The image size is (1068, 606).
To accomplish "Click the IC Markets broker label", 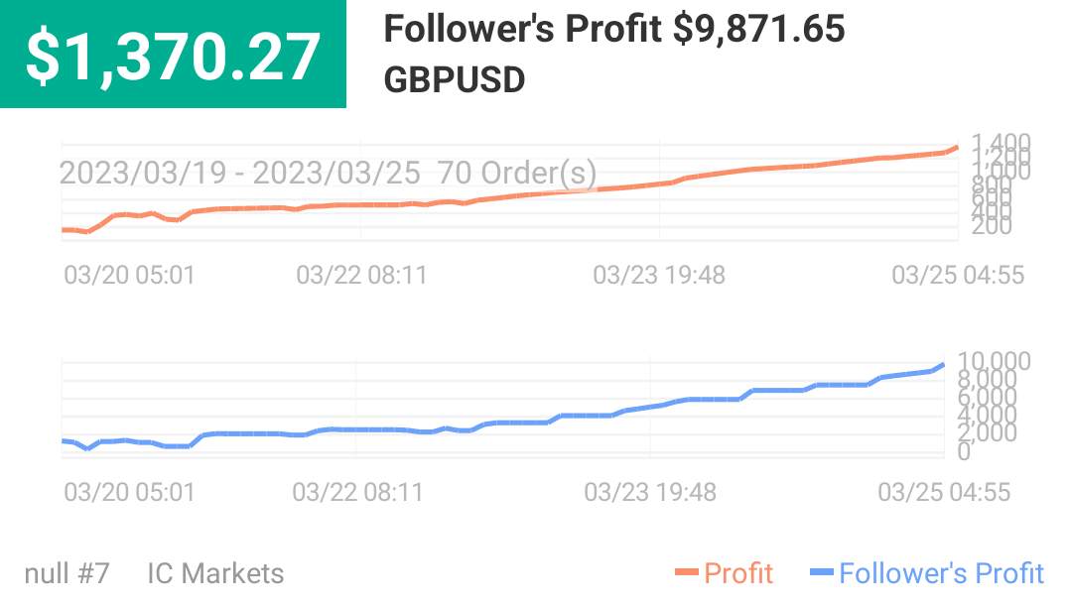I will click(x=215, y=573).
